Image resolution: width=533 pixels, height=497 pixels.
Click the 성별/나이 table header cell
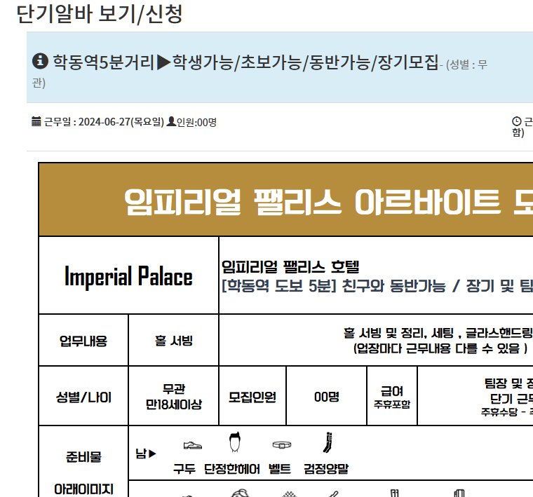(83, 397)
